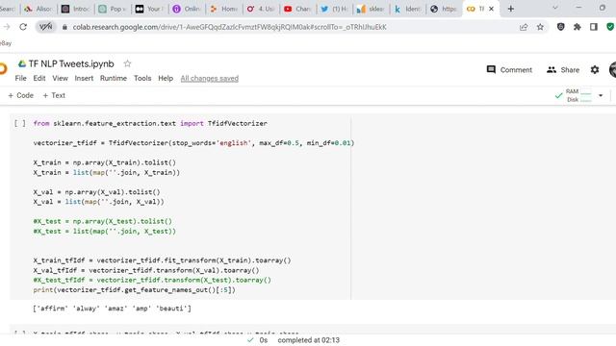Click the VPN extension icon in address bar
616x346 pixels.
point(45,27)
